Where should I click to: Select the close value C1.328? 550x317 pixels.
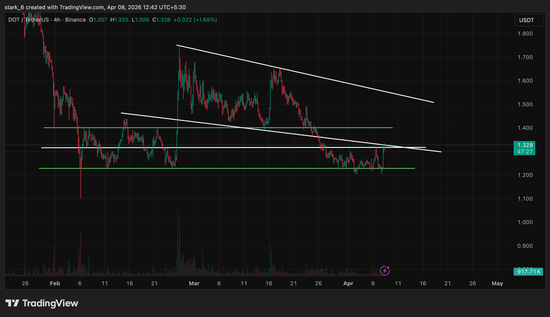(x=162, y=20)
